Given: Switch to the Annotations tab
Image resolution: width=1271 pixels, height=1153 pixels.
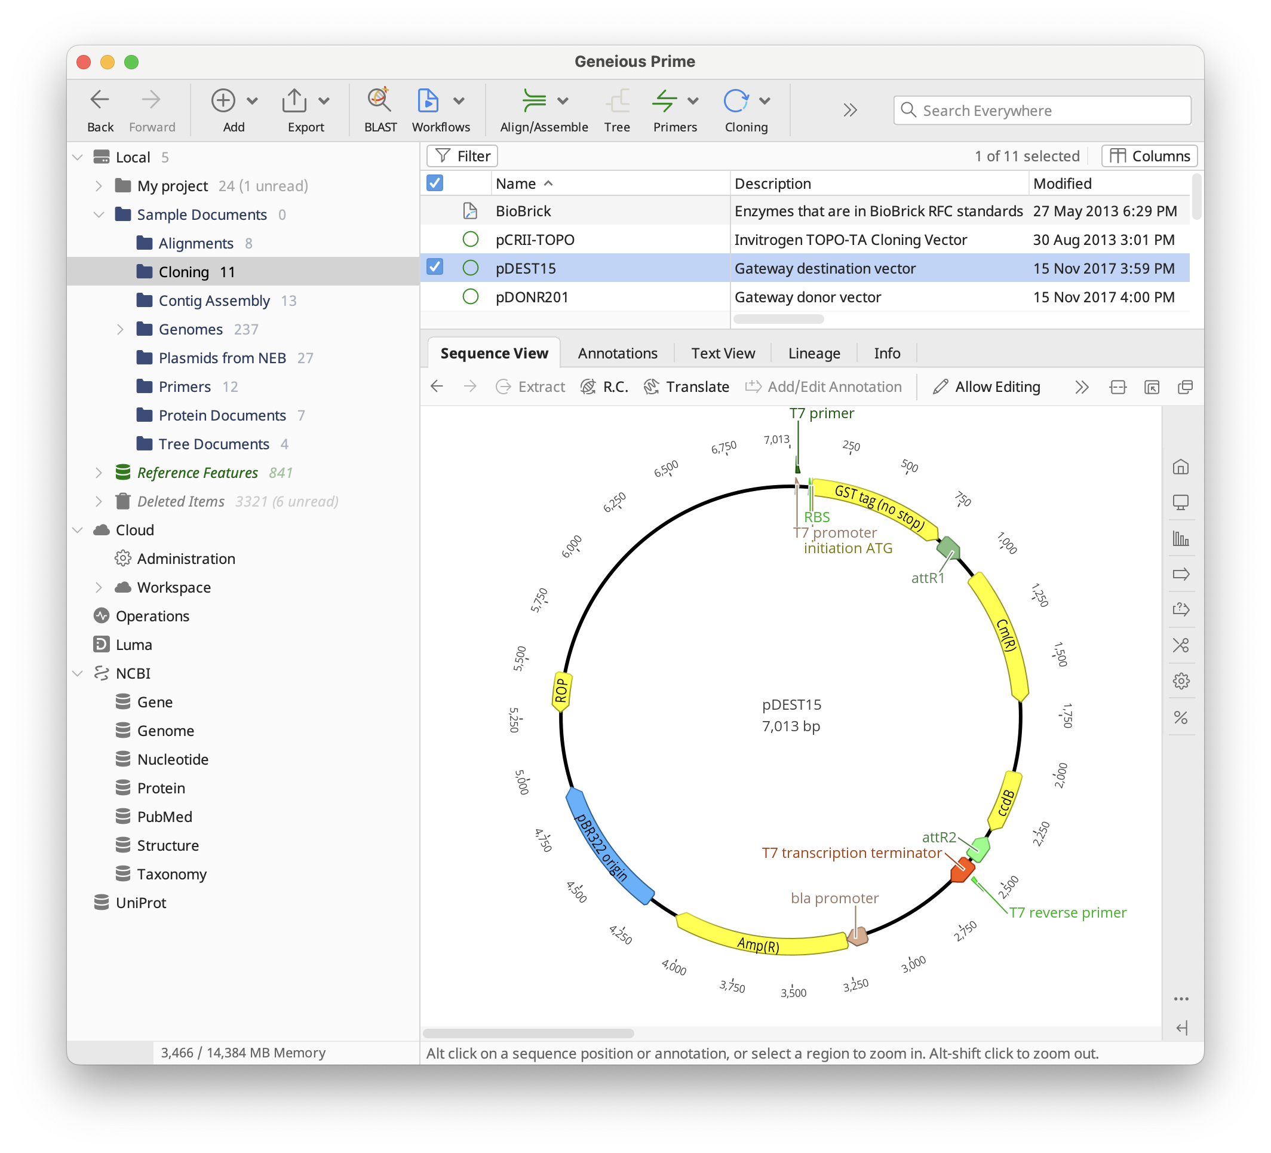Looking at the screenshot, I should click(x=617, y=353).
